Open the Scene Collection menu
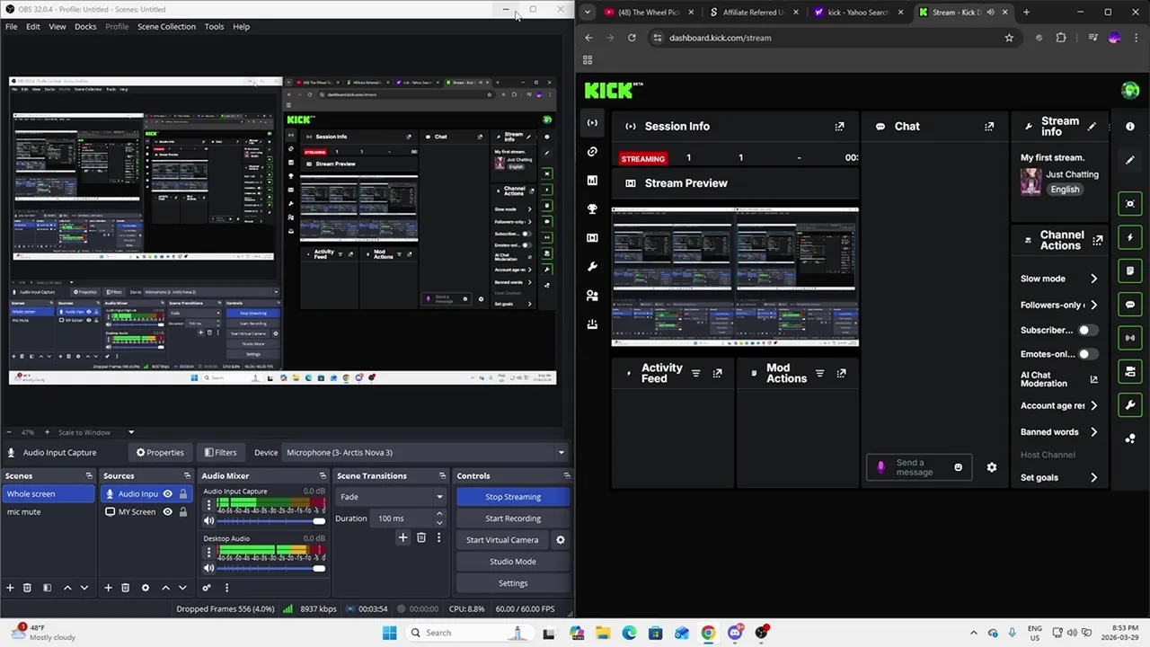Viewport: 1150px width, 647px height. tap(166, 26)
